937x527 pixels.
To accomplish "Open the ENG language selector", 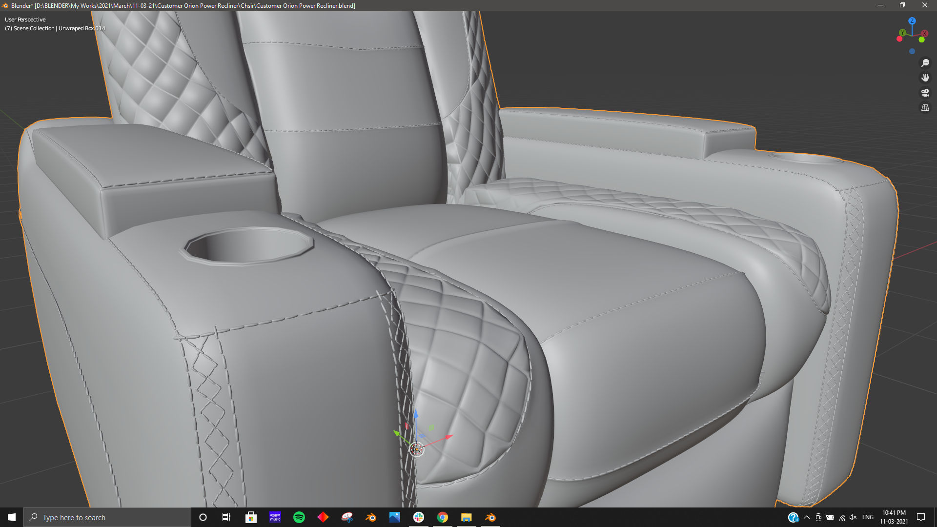I will (868, 517).
